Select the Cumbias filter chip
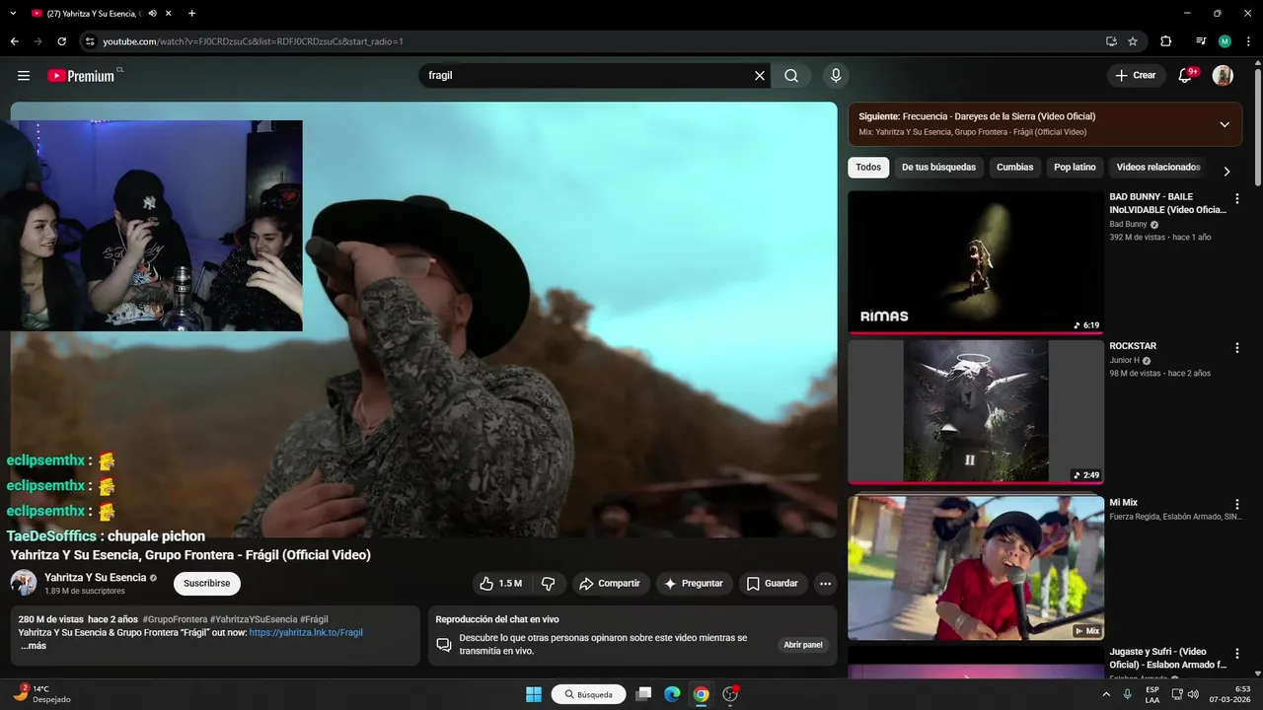Viewport: 1263px width, 710px height. [1014, 168]
